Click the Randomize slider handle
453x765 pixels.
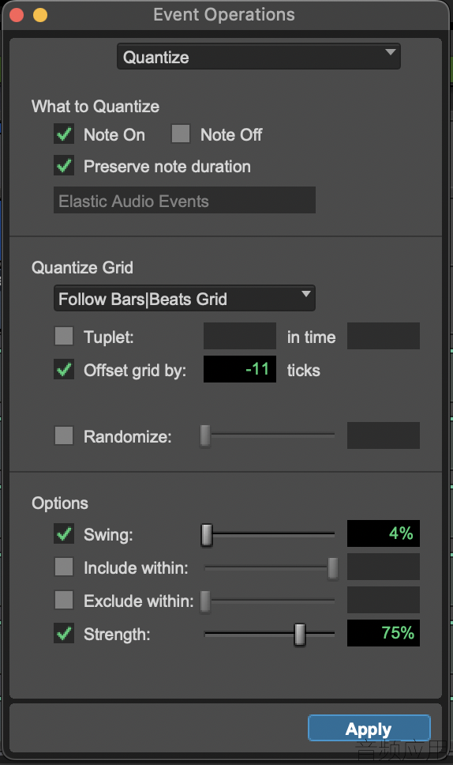pos(205,435)
